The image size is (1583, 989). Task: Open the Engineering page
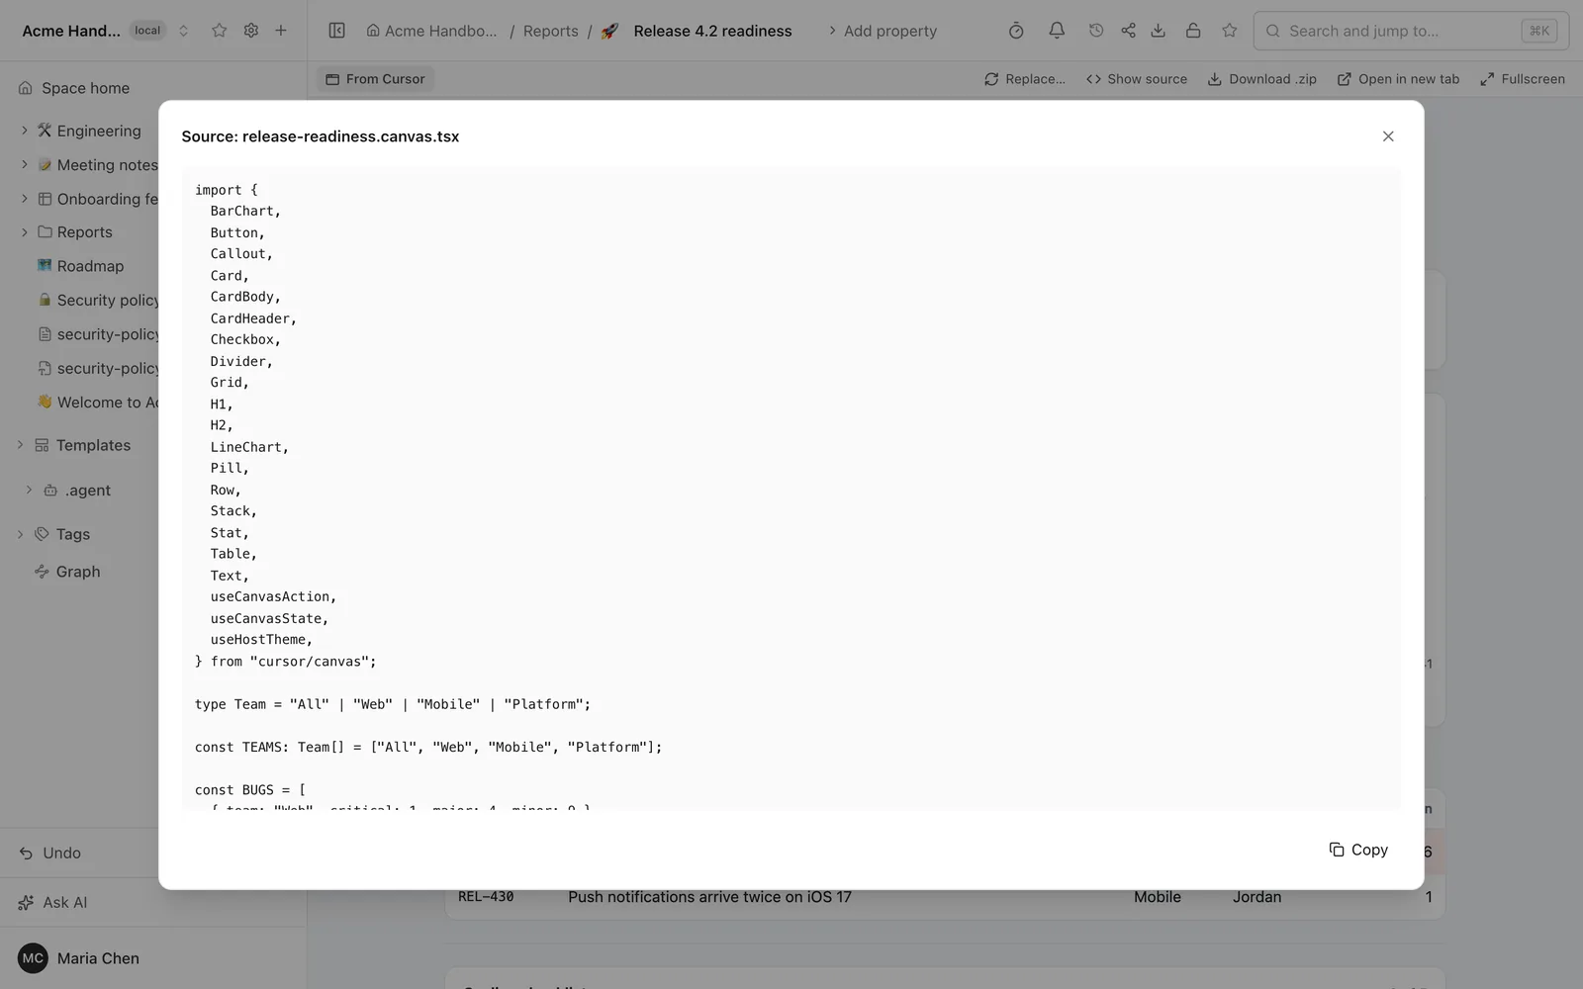[99, 131]
